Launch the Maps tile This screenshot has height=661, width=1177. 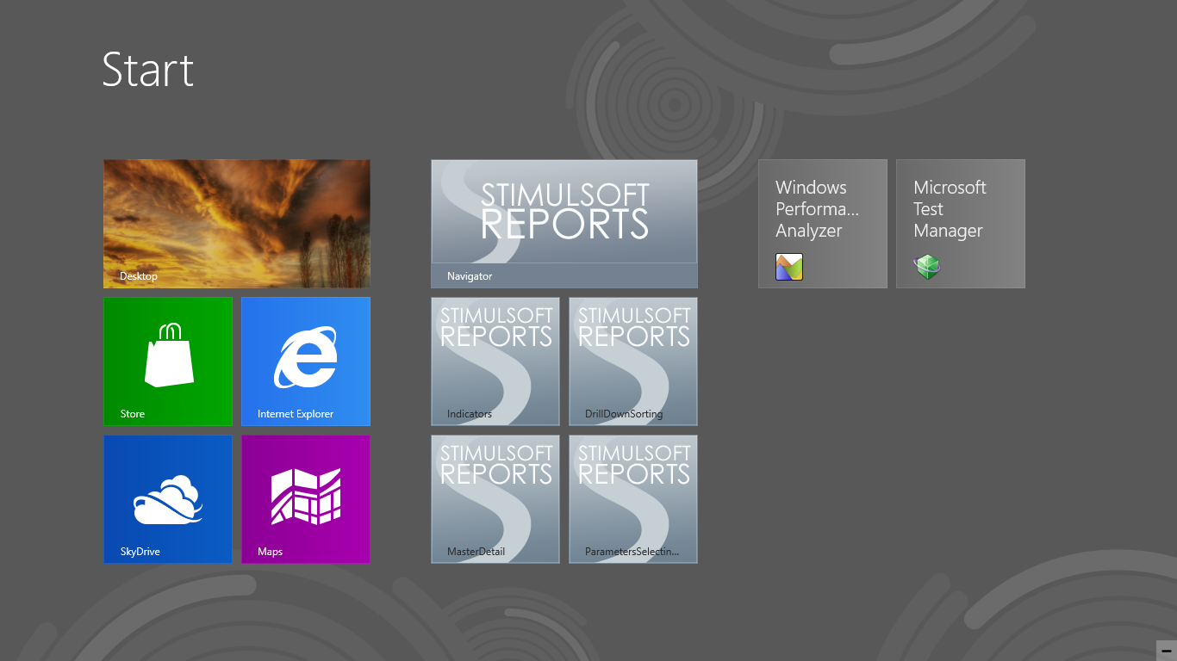306,499
